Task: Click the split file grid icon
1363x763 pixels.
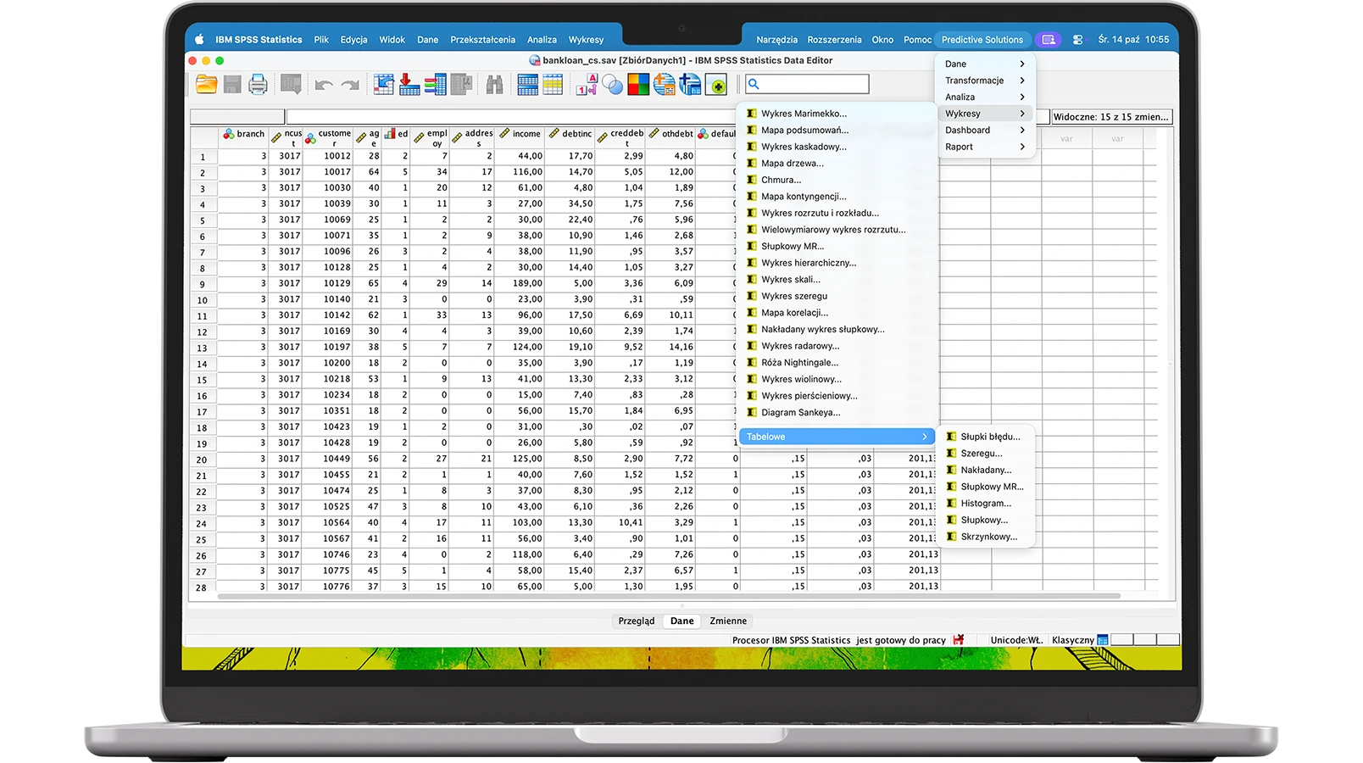Action: point(527,84)
